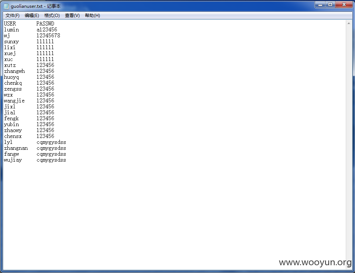Image resolution: width=355 pixels, height=273 pixels.
Task: Click the username zhangwh
Action: point(14,71)
